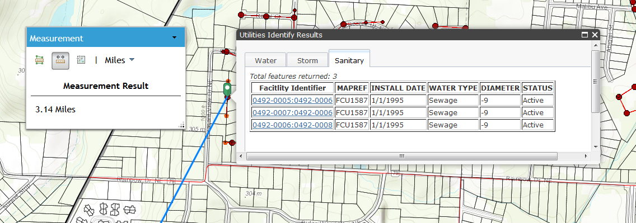636x223 pixels.
Task: Open facility link 0492-0006:0492-0008
Action: (292, 125)
